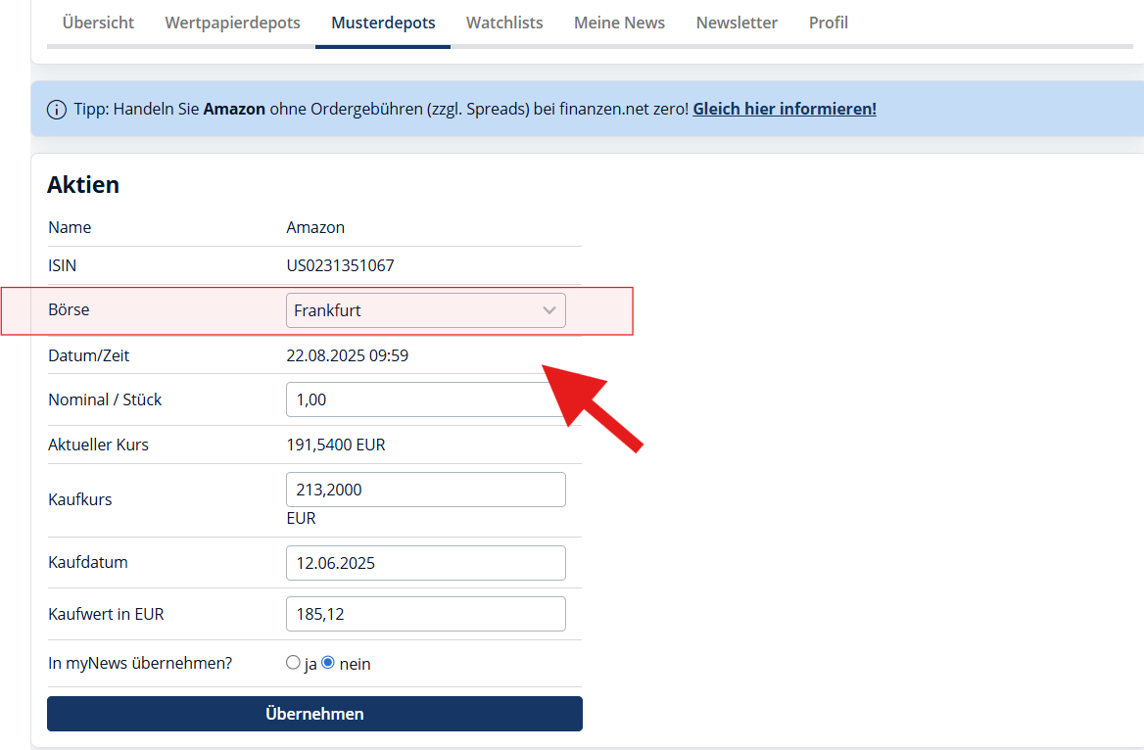This screenshot has width=1144, height=750.
Task: Select the 'nein' radio button for myNews
Action: click(328, 663)
